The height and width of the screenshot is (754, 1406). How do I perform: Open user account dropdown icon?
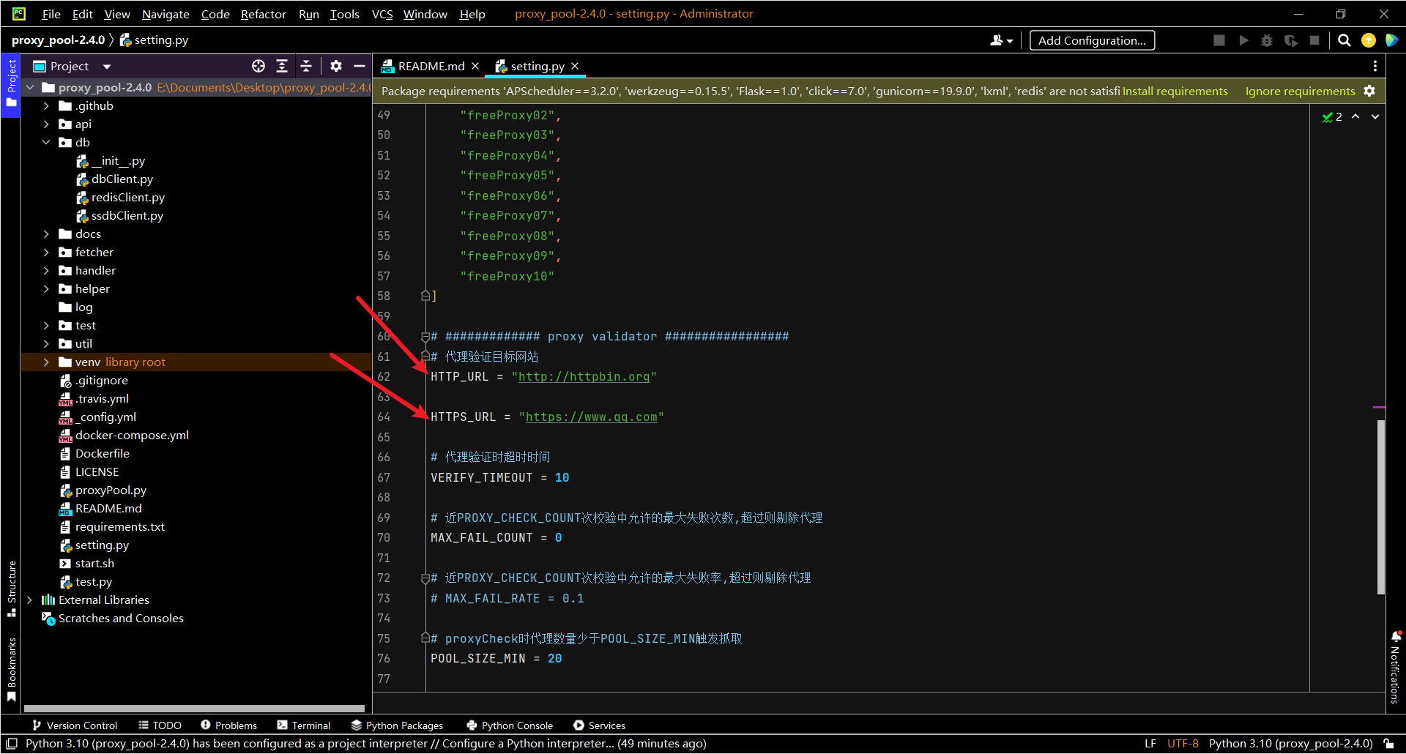tap(1001, 40)
